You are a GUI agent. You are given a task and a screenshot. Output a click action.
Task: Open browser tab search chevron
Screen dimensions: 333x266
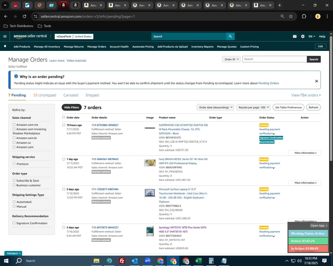[x=5, y=5]
